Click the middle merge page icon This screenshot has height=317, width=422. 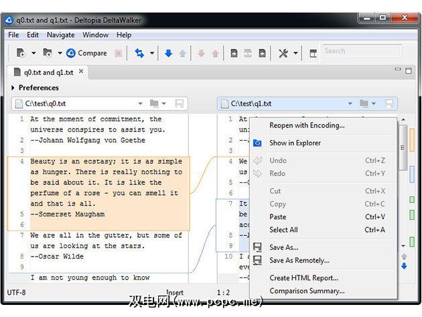(248, 54)
